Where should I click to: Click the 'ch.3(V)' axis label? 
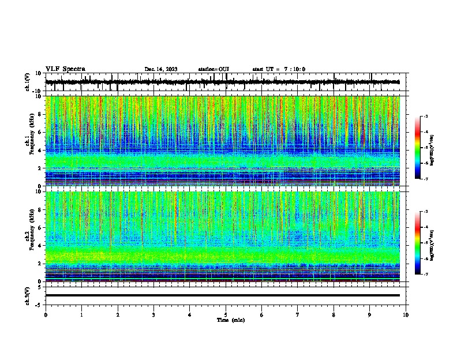[28, 296]
